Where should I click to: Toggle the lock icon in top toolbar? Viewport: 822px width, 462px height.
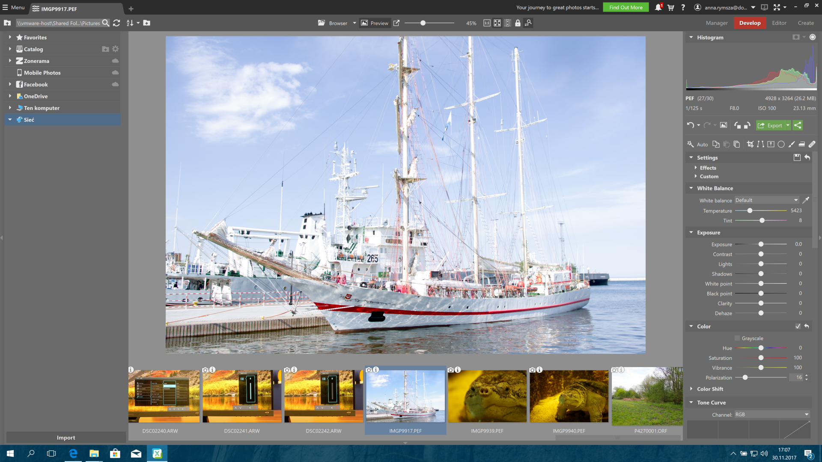(x=518, y=23)
